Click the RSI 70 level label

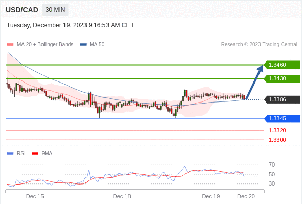[x=272, y=165]
